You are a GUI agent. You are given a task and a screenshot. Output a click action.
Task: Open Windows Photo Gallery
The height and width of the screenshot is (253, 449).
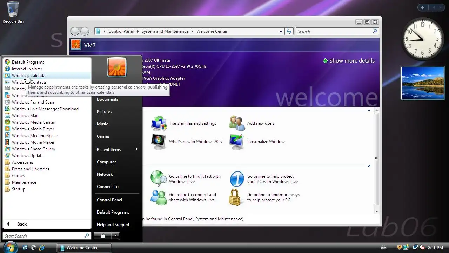47,149
